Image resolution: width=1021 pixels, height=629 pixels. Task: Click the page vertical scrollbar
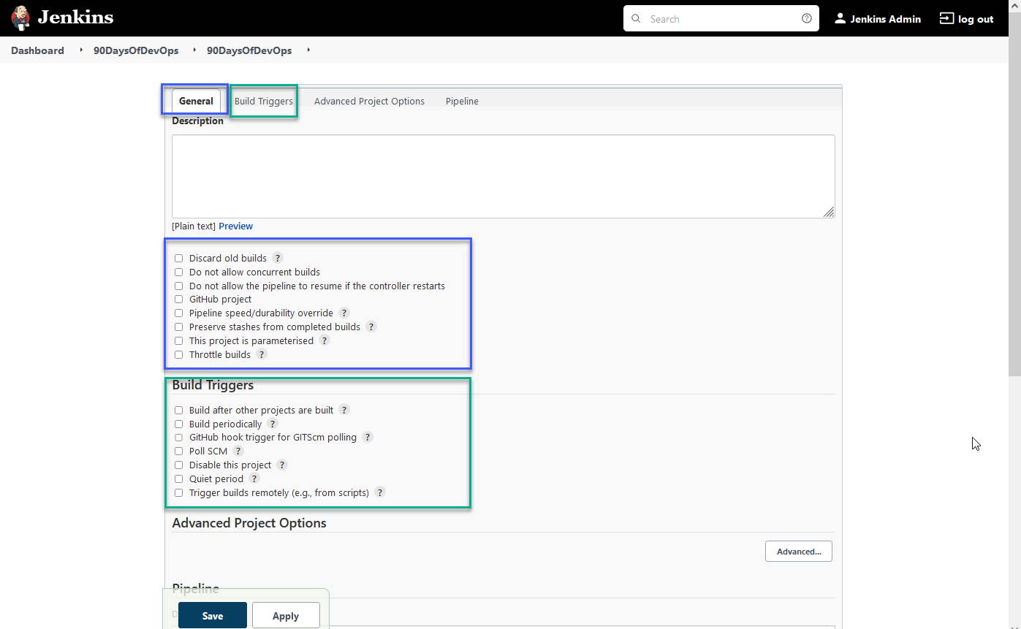(1014, 219)
